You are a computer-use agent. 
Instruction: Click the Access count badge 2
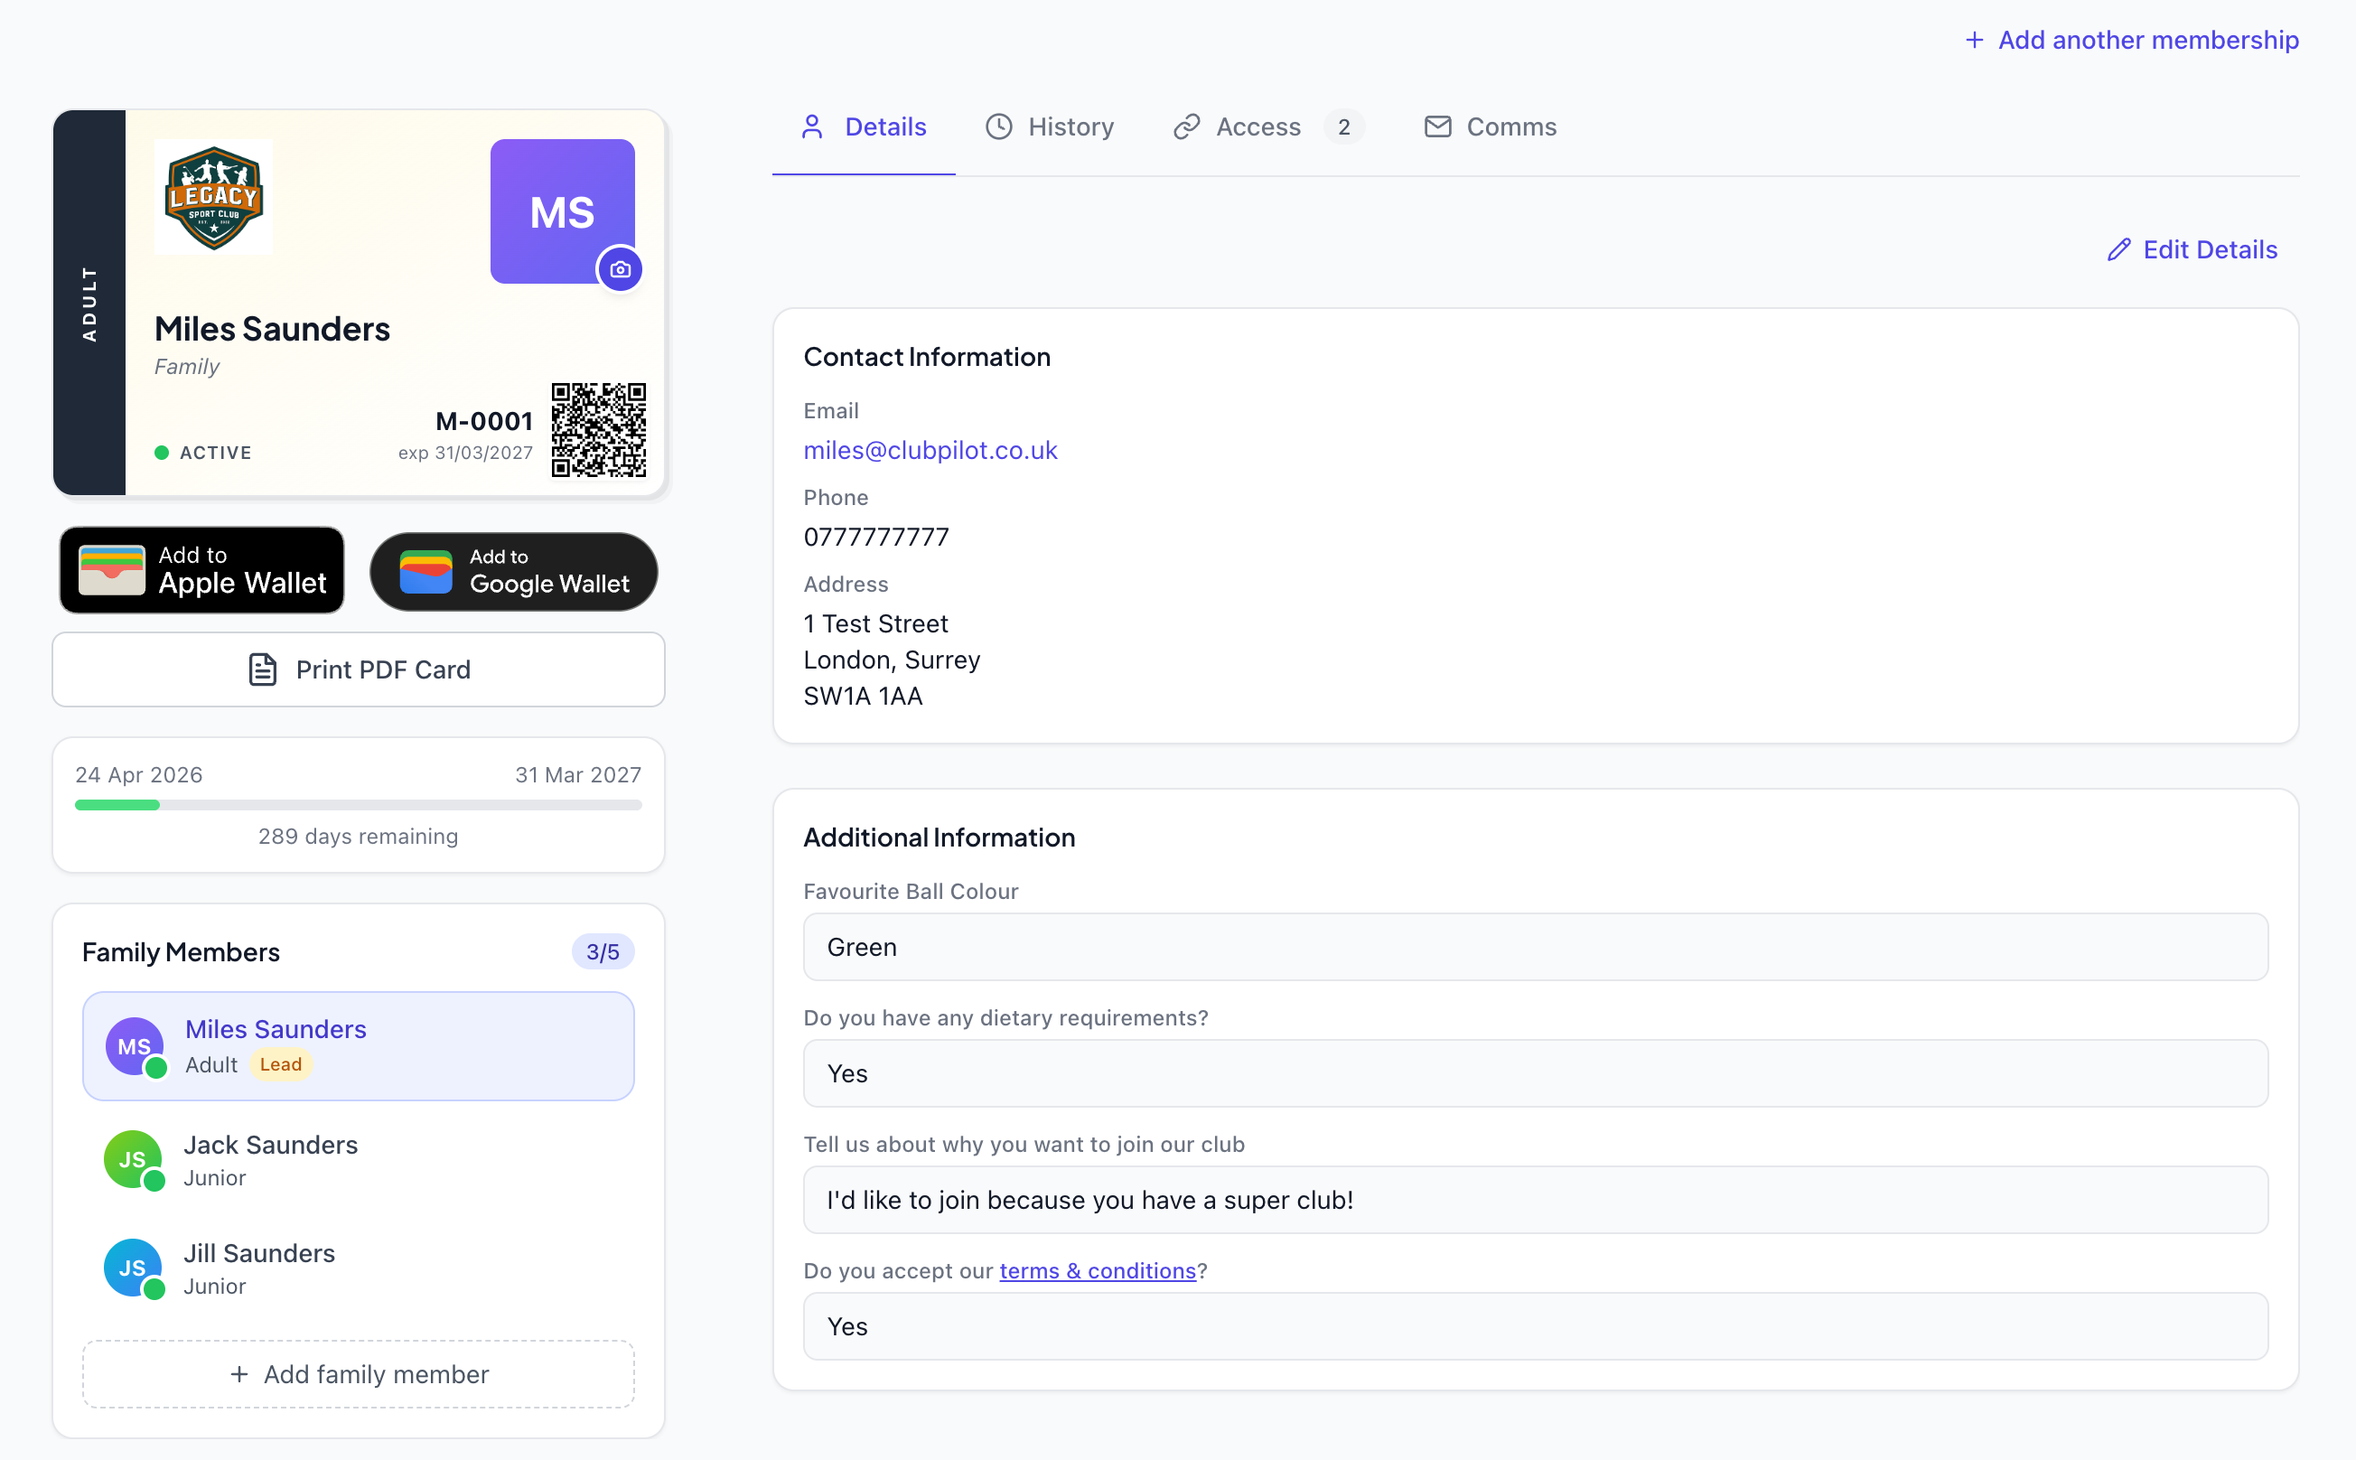(x=1344, y=127)
